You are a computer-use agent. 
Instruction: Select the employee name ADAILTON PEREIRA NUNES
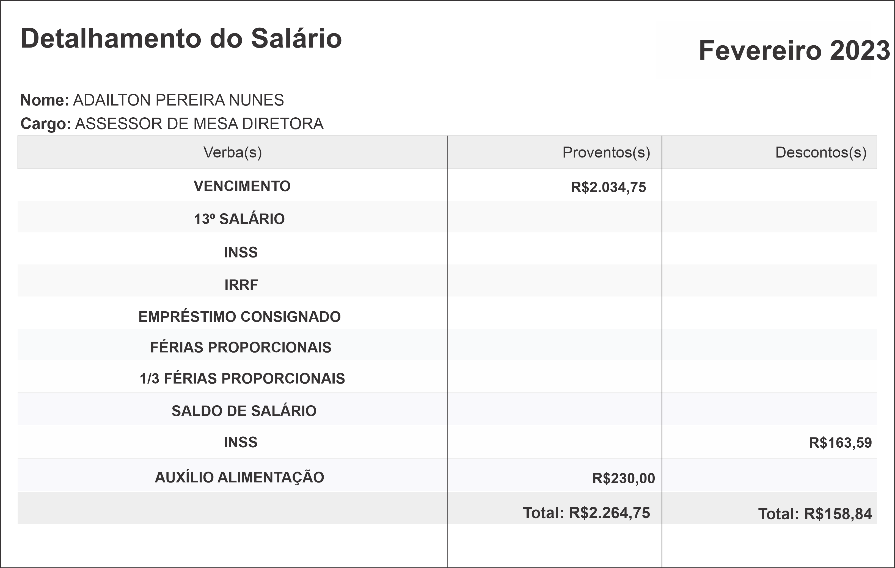[x=178, y=100]
